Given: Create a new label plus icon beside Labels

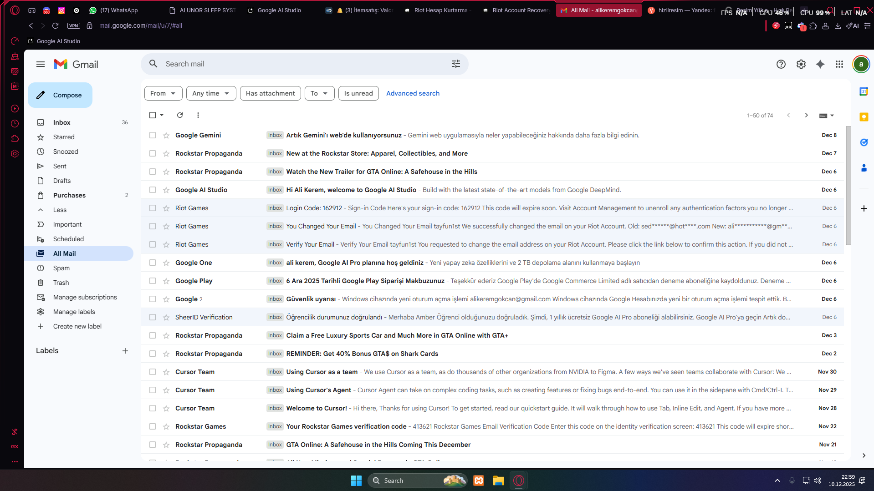Looking at the screenshot, I should tap(125, 351).
